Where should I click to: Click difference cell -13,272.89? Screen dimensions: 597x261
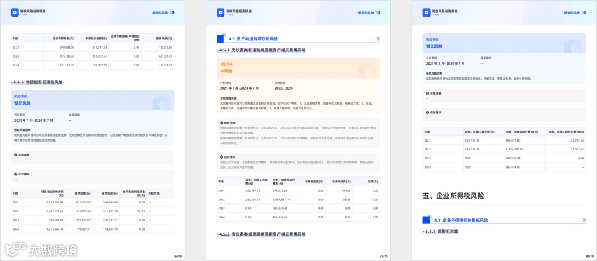pyautogui.click(x=165, y=47)
